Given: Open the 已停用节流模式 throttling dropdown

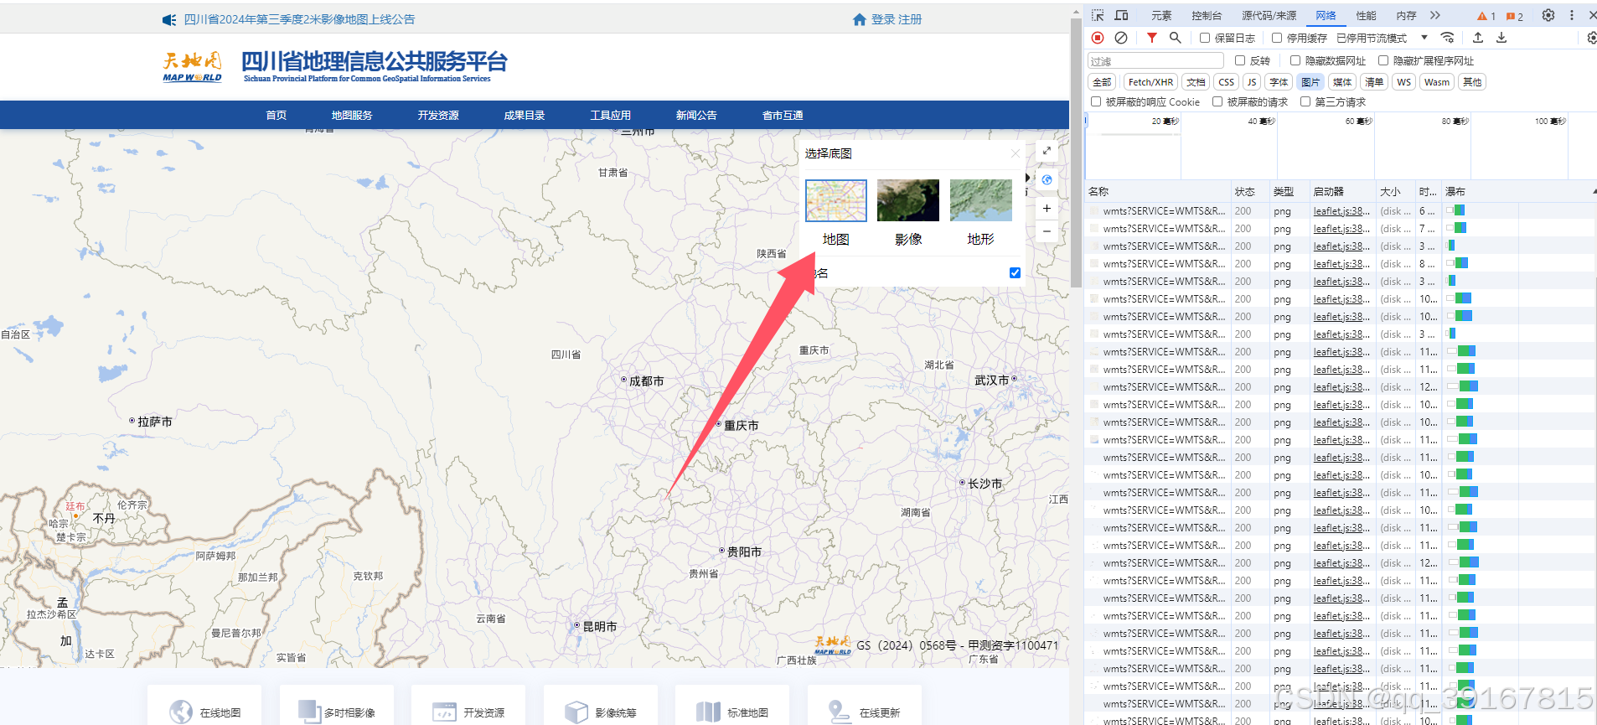Looking at the screenshot, I should (x=1382, y=38).
